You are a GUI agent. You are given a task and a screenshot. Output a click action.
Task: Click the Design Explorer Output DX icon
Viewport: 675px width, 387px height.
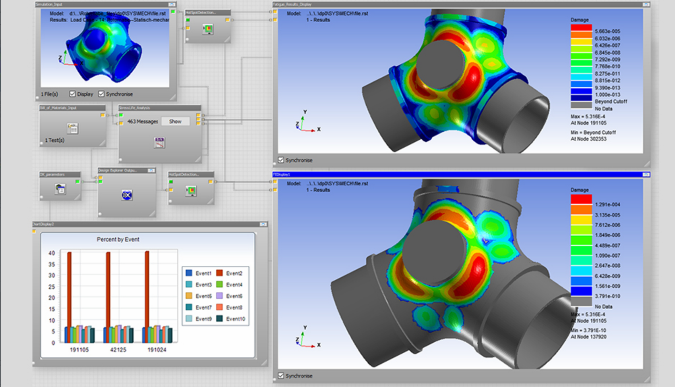[127, 195]
